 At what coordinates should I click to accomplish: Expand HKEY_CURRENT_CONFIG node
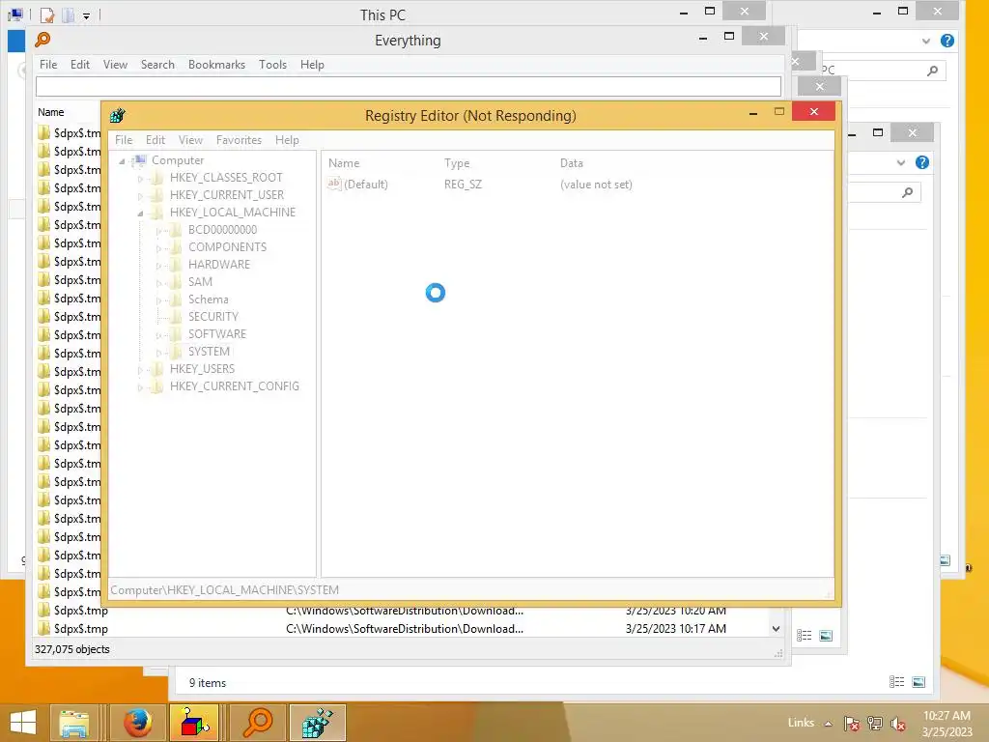(140, 387)
